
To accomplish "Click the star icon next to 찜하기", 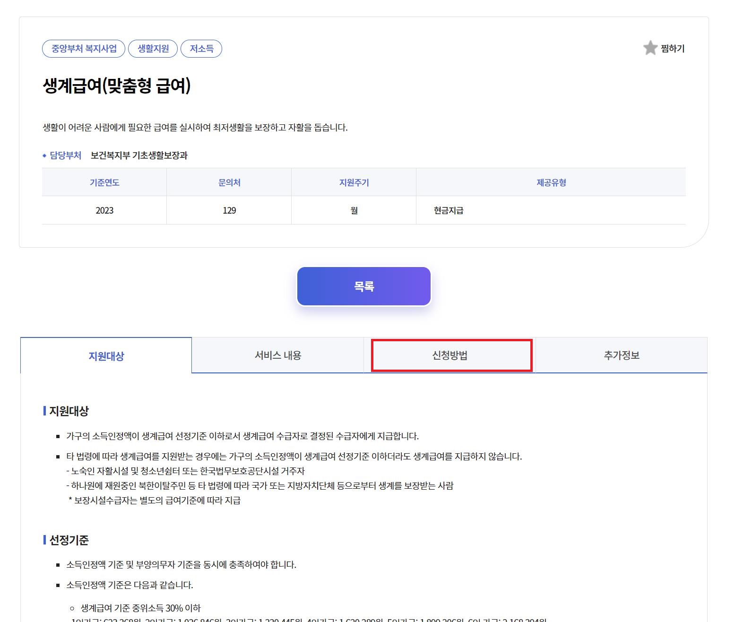I will coord(650,48).
